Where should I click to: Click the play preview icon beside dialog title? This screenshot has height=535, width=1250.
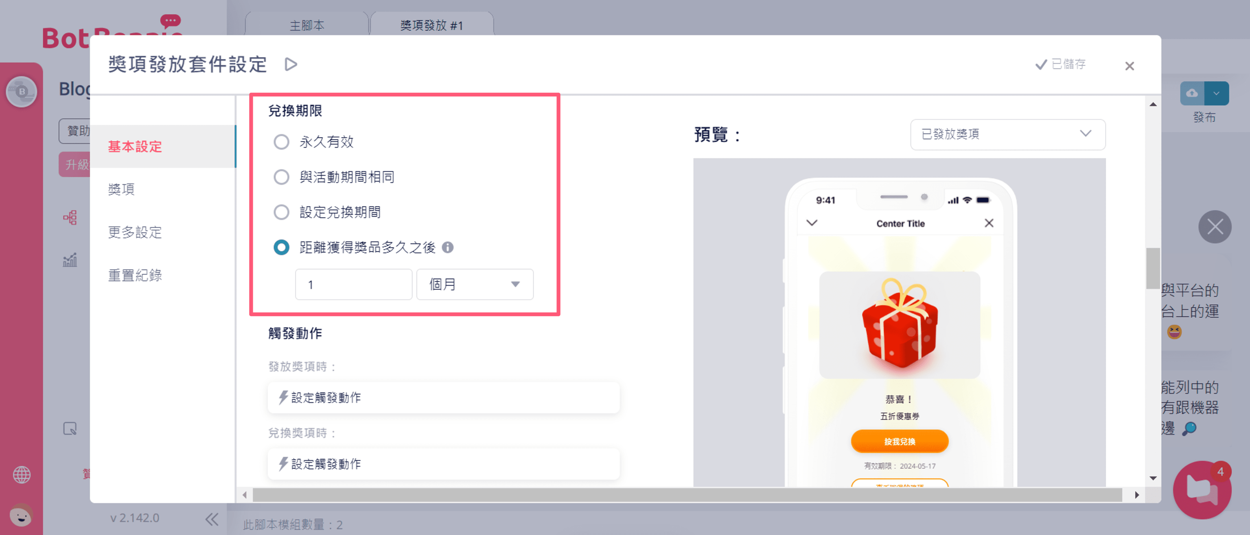click(291, 65)
